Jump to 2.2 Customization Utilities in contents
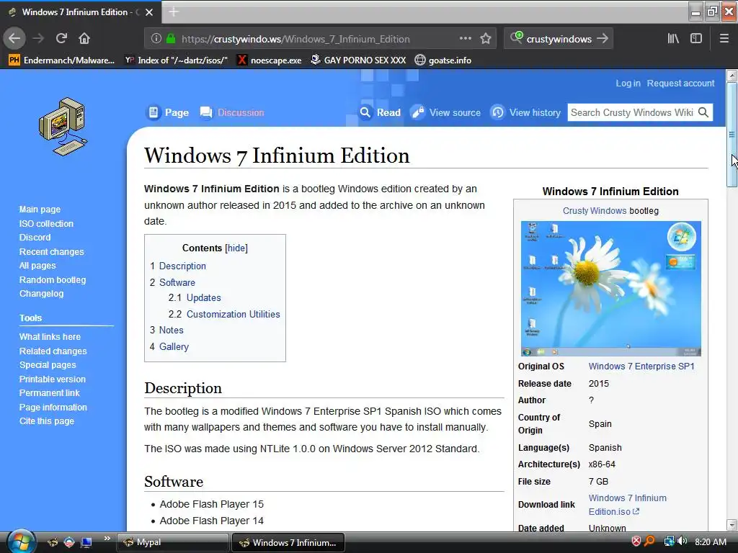This screenshot has width=738, height=553. coord(233,314)
